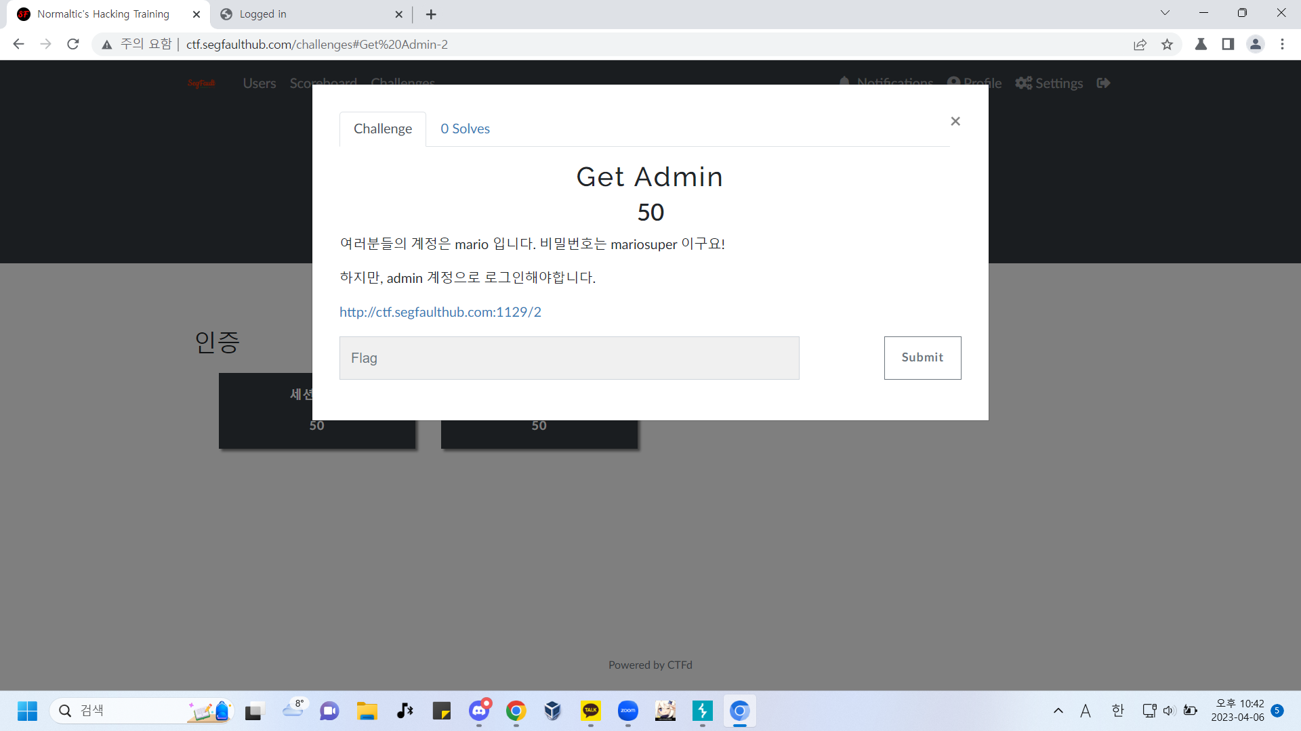Open Discord from the taskbar
Screen dimensions: 1301x731
479,711
